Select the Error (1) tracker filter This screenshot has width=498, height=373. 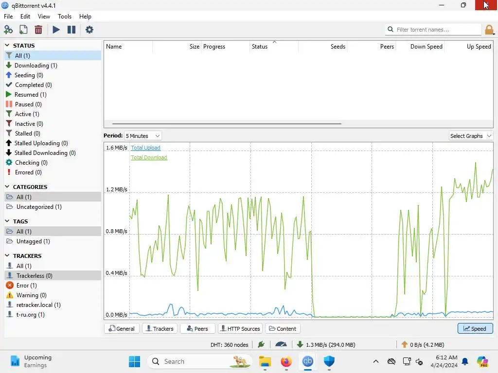click(x=53, y=286)
